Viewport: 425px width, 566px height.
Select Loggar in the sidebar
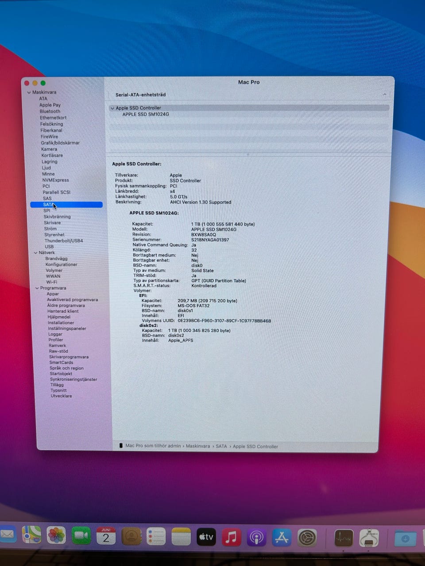point(55,334)
